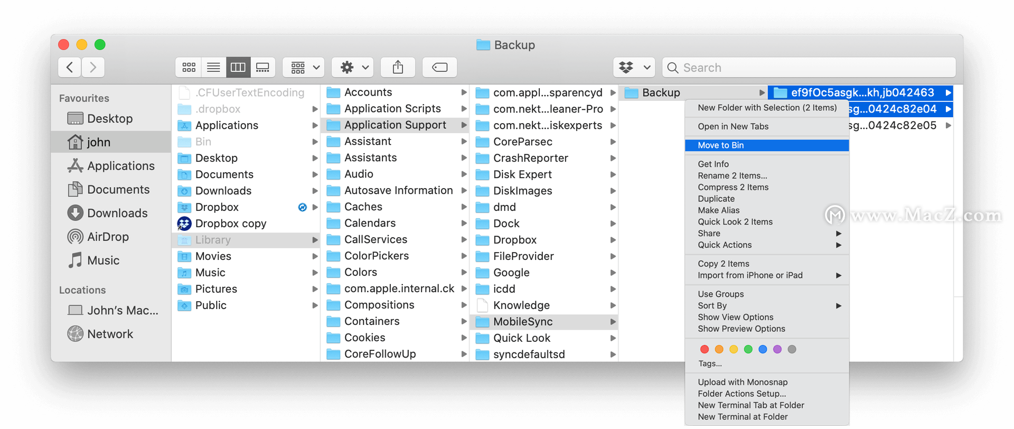Go forward with the right chevron button

tap(93, 67)
